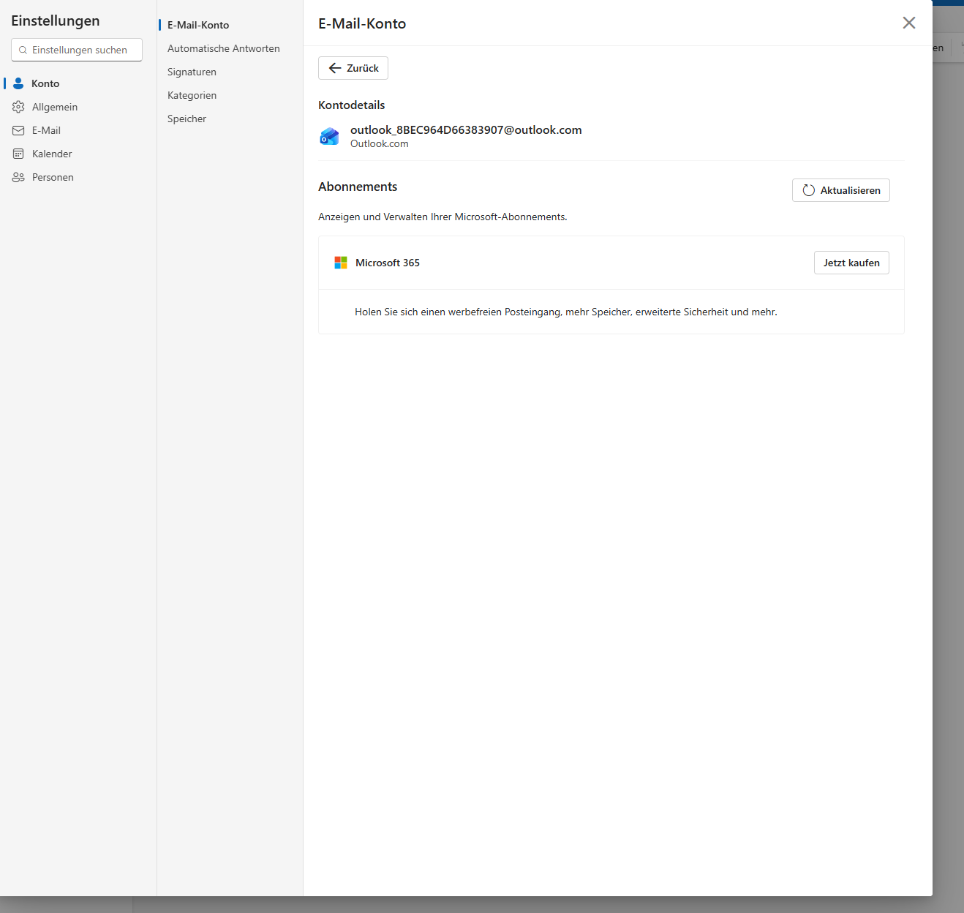The height and width of the screenshot is (913, 964).
Task: Click the back arrow icon
Action: 335,68
